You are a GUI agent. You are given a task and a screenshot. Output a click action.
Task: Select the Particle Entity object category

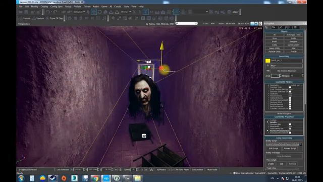275,52
